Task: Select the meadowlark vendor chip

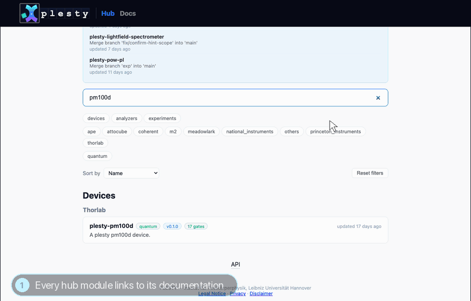Action: pyautogui.click(x=201, y=131)
